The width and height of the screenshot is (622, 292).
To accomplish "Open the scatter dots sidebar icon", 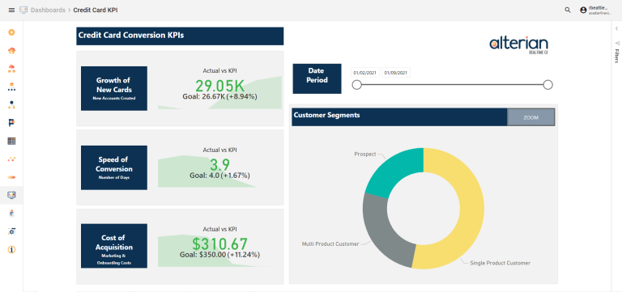I will tap(11, 159).
